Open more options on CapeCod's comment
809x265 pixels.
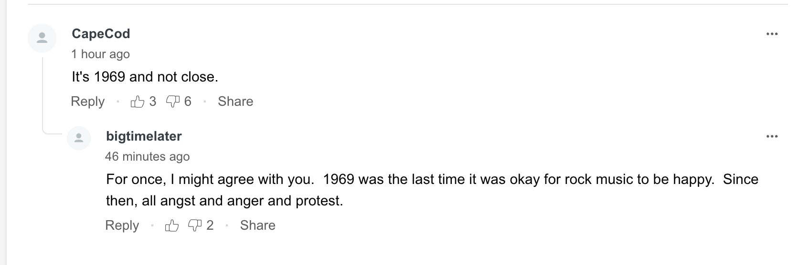772,34
